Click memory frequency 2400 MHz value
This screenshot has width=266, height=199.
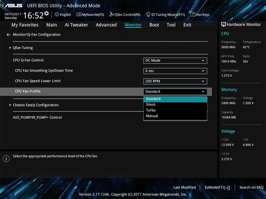(x=228, y=103)
